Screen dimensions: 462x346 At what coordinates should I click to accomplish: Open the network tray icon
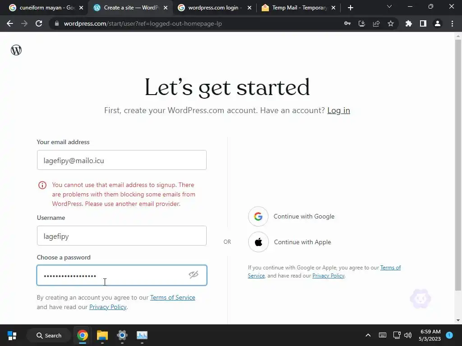coord(397,335)
